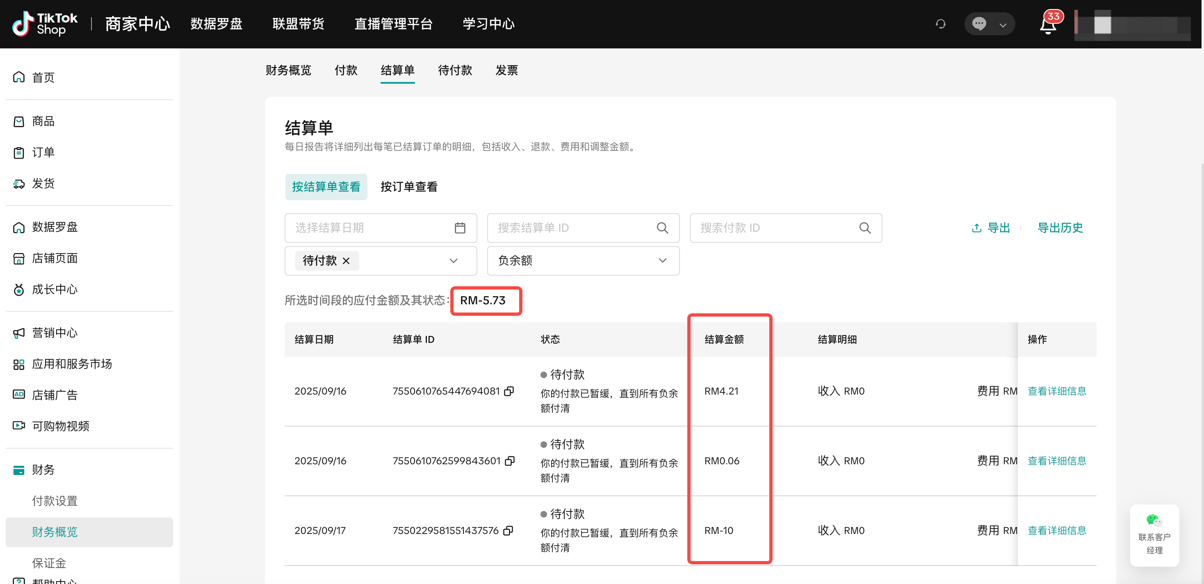Switch to the 待付款 tab

click(x=455, y=70)
